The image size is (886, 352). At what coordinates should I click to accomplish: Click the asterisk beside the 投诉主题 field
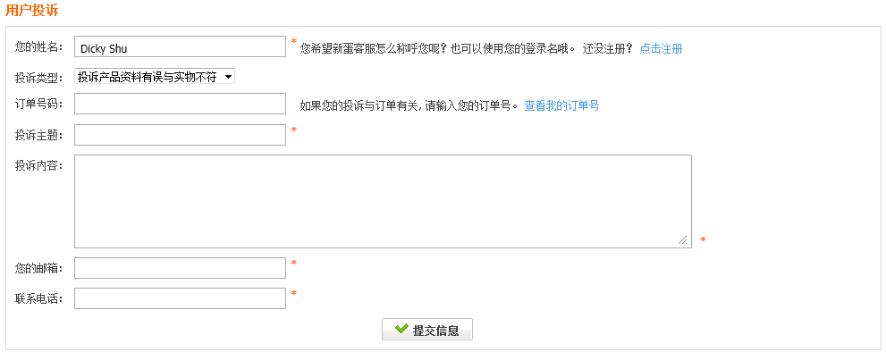point(293,130)
